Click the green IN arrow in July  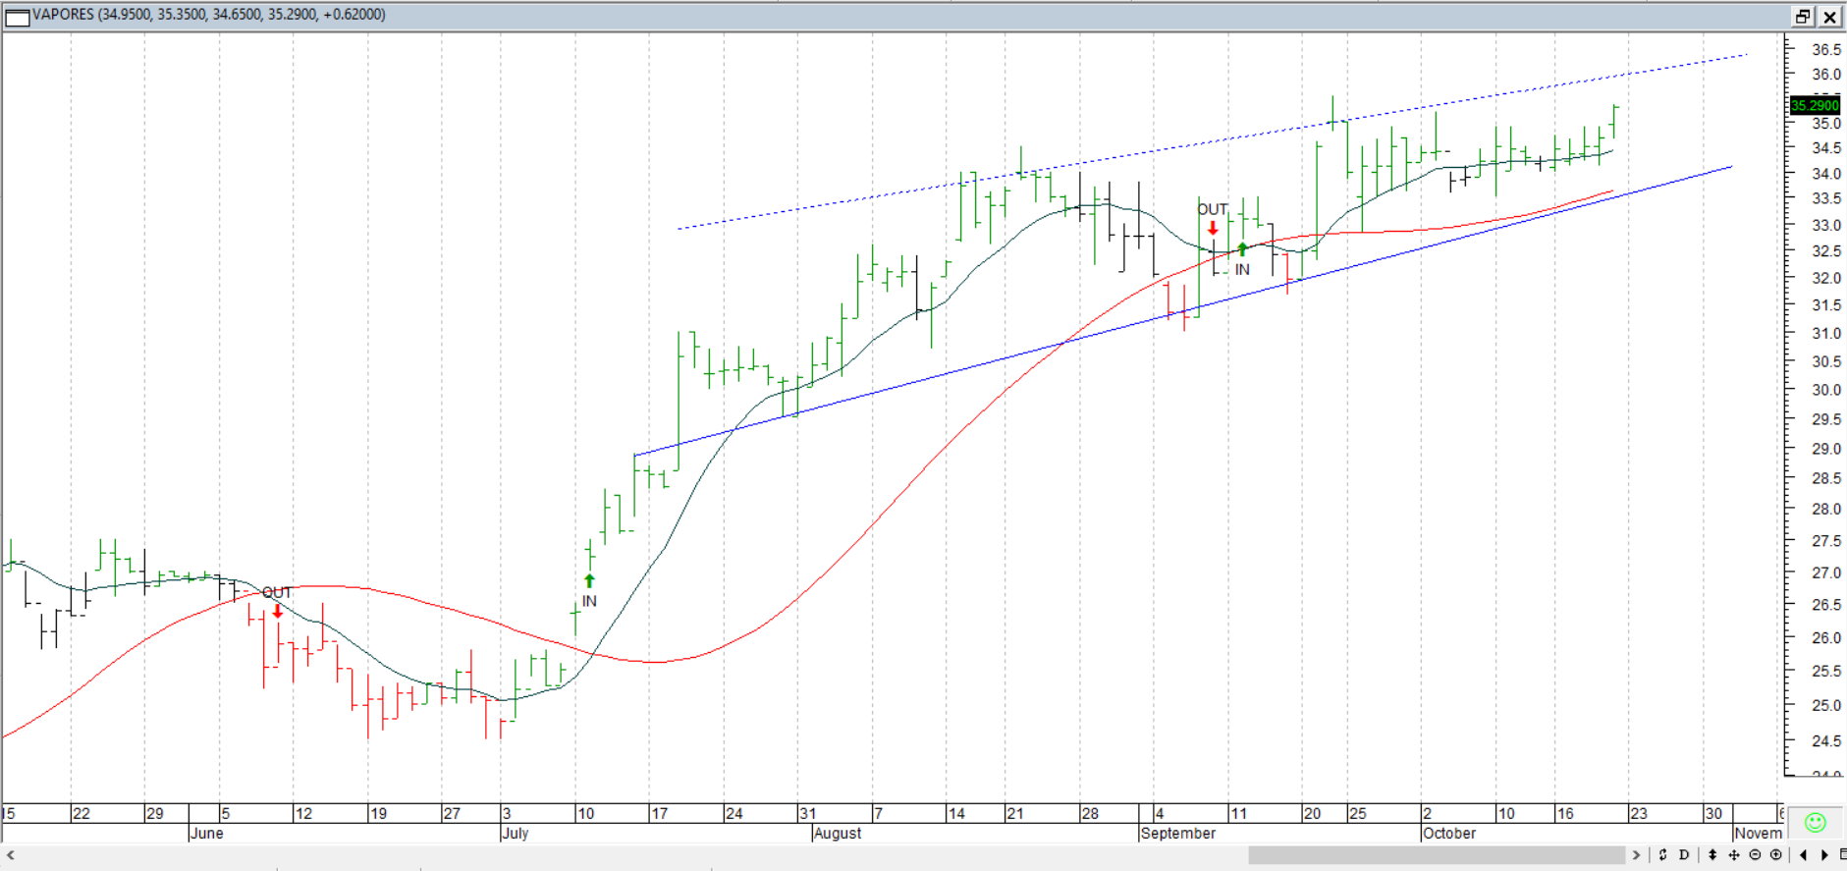point(589,581)
